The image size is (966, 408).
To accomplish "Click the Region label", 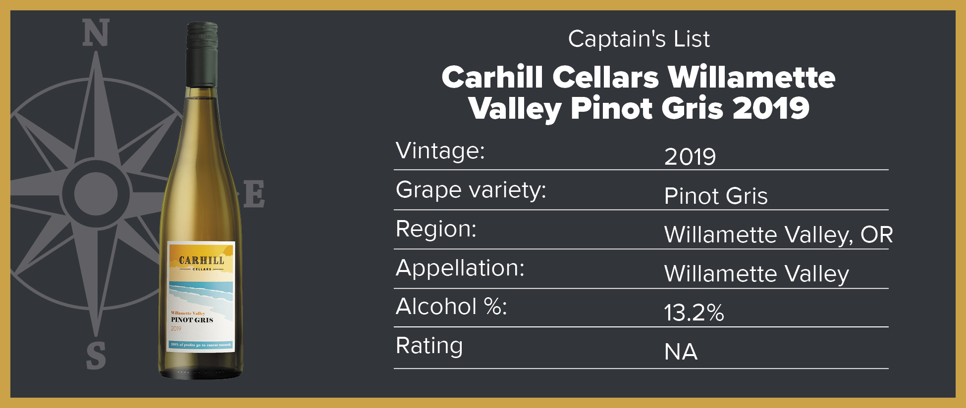I will click(x=436, y=229).
